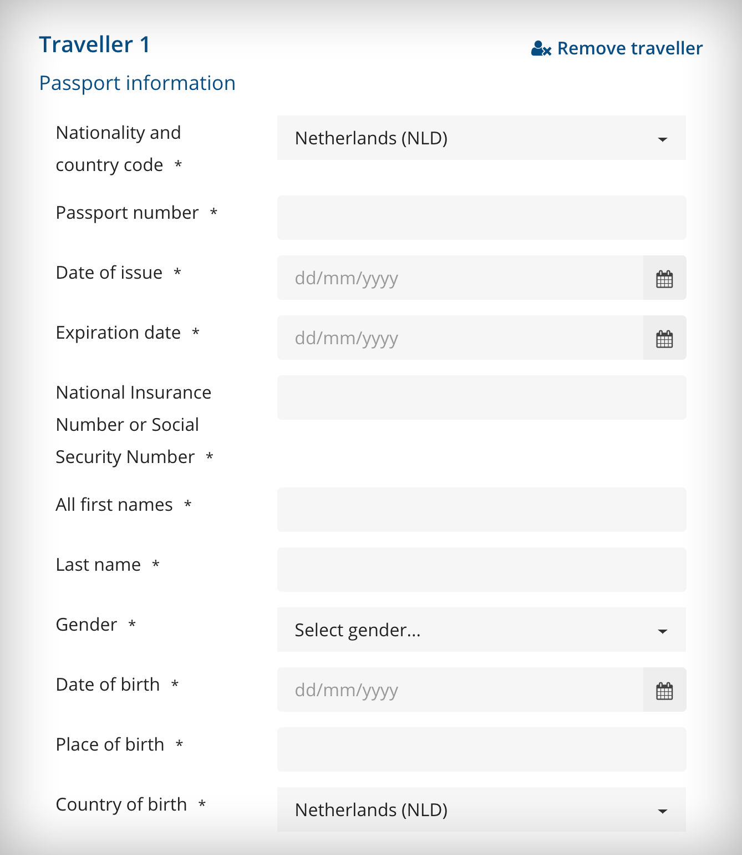This screenshot has height=855, width=742.
Task: Click the Date of issue text field
Action: coord(455,278)
